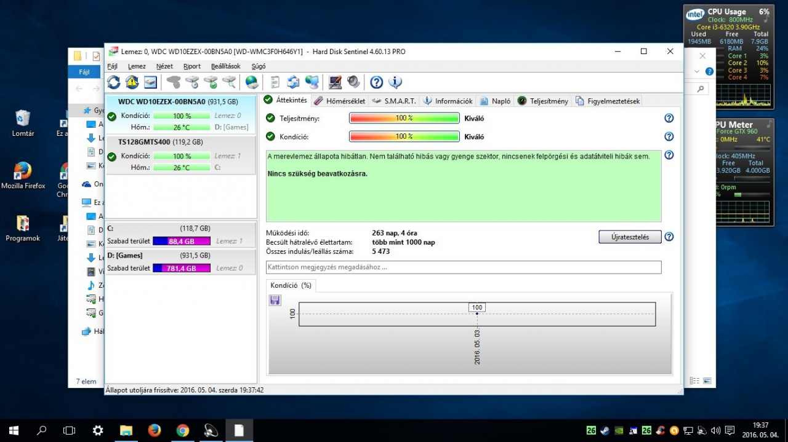Click the taskbar clock showing 19:37
The height and width of the screenshot is (442, 788).
click(760, 430)
